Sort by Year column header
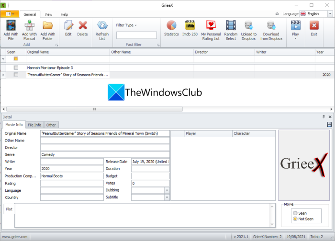 tap(324, 52)
